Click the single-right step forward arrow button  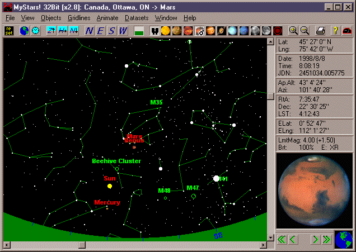point(315,239)
